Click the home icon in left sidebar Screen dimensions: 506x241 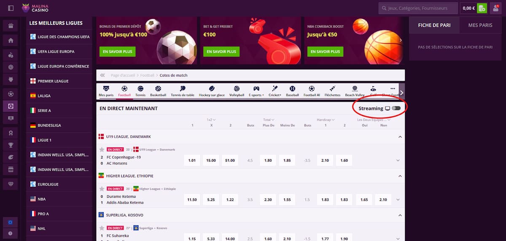coord(11,40)
